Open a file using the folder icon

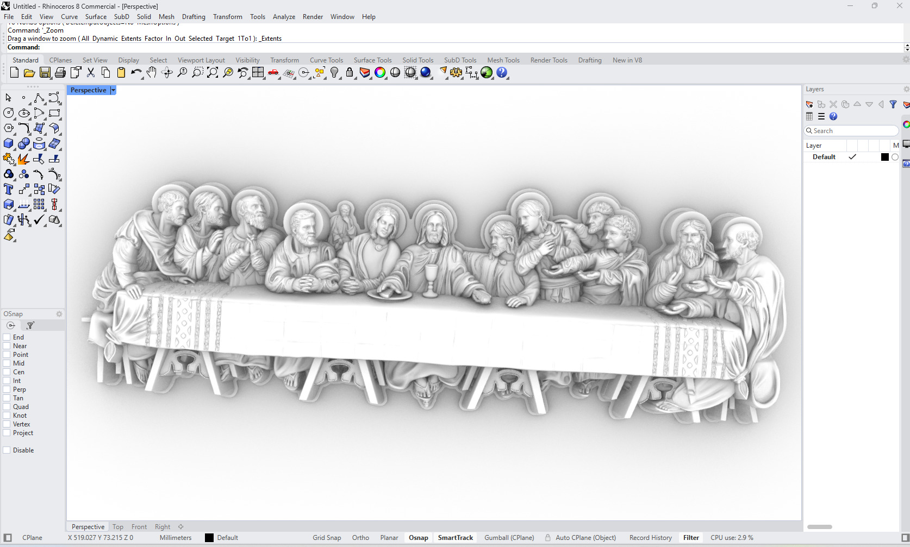(x=29, y=73)
